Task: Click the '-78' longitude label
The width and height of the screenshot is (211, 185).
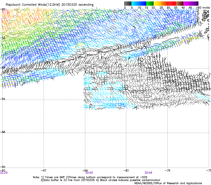Action: [x=168, y=170]
